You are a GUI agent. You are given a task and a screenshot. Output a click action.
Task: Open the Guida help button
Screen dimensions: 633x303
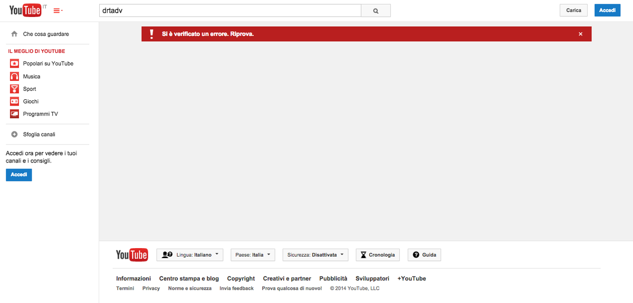tap(425, 255)
